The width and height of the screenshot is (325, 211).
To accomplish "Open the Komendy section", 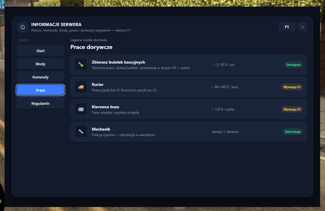I will click(x=40, y=77).
